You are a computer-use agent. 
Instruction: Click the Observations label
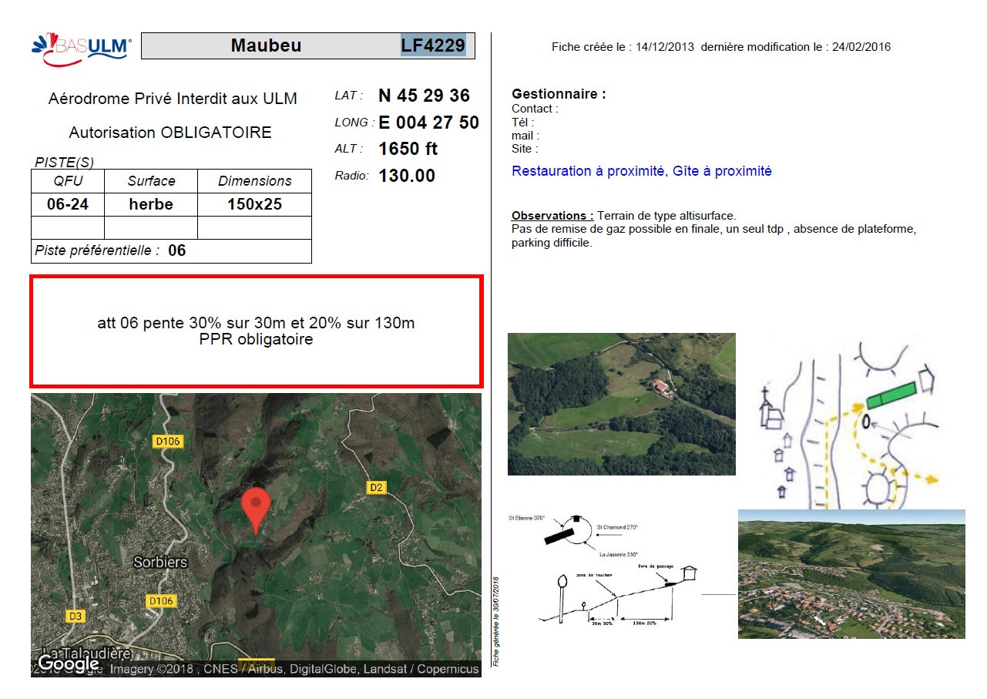[552, 216]
